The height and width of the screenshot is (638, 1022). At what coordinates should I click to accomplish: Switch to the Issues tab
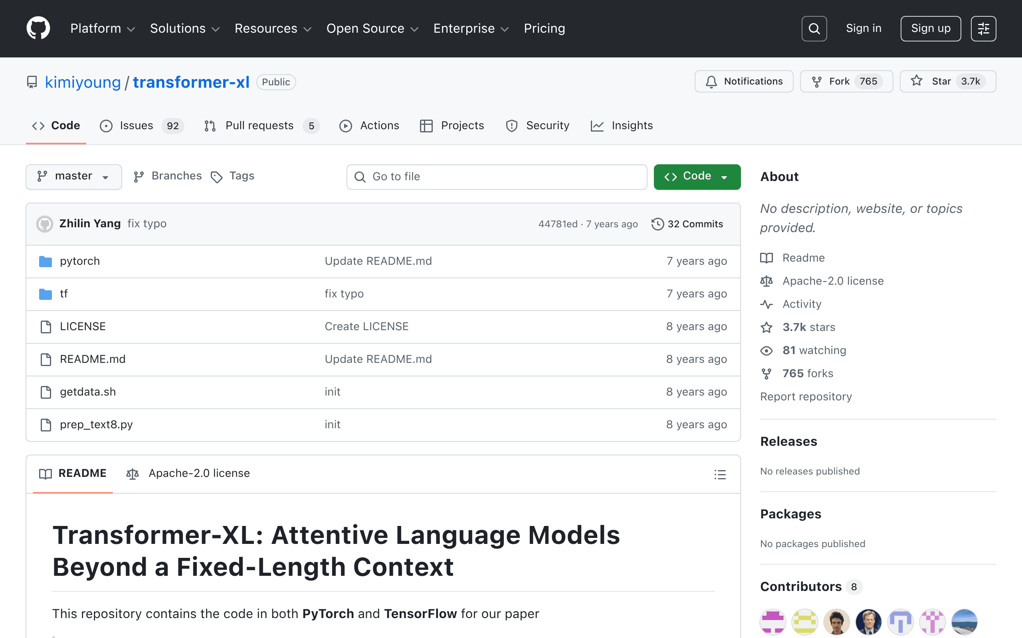(x=142, y=126)
